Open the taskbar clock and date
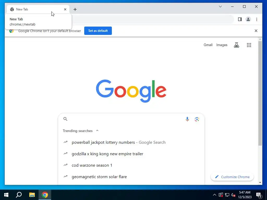This screenshot has height=200, width=267. coord(245,195)
